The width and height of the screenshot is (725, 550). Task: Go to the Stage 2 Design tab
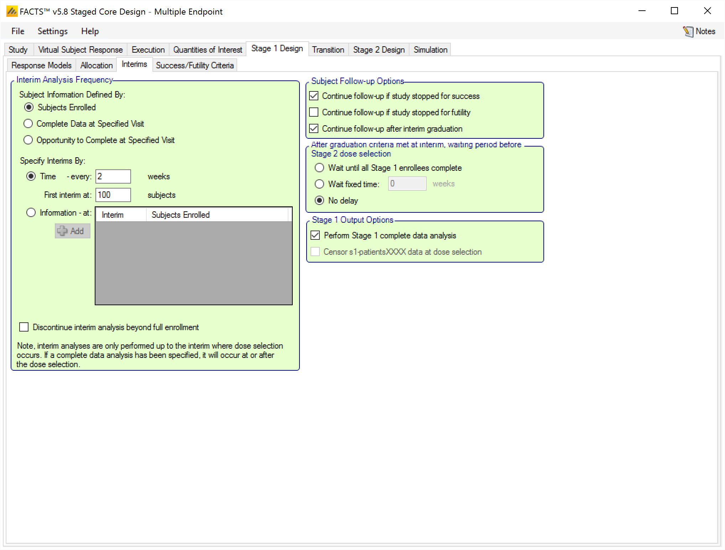(379, 50)
